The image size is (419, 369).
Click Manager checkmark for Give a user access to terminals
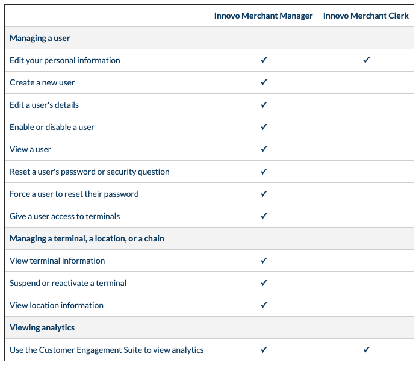coord(264,216)
